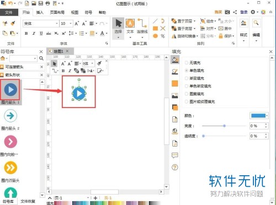Screen dimensions: 276x205
Task: Select the 无填充 radio option
Action: pyautogui.click(x=187, y=63)
